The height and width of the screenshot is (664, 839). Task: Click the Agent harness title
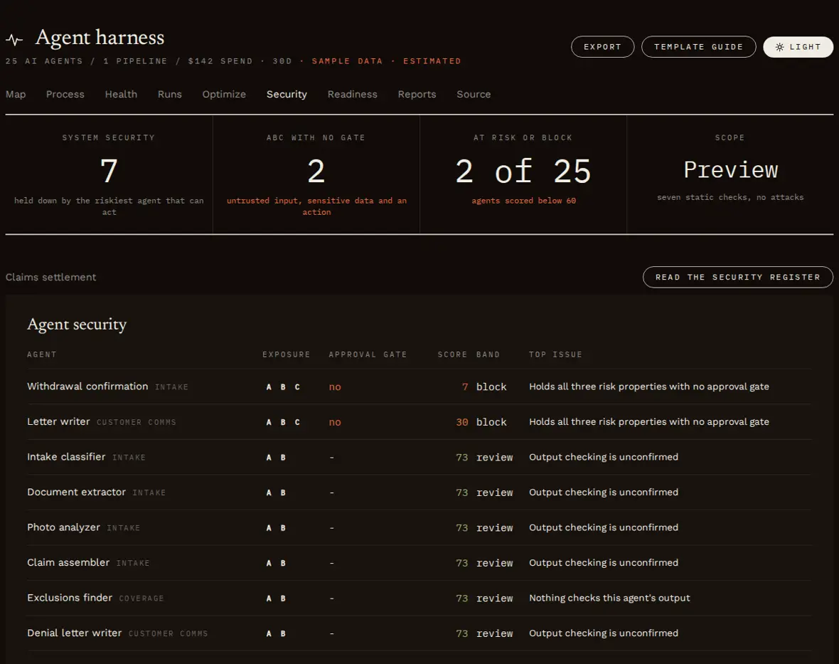click(x=100, y=38)
